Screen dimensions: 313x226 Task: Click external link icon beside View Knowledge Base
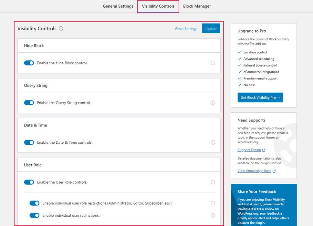[274, 171]
